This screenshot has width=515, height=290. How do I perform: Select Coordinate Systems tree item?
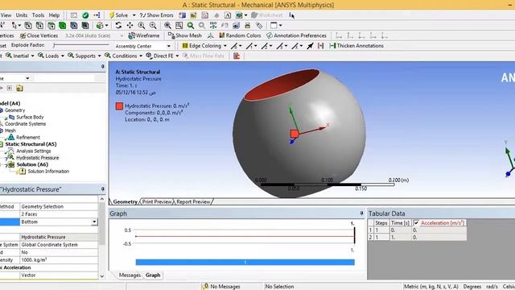click(x=25, y=124)
